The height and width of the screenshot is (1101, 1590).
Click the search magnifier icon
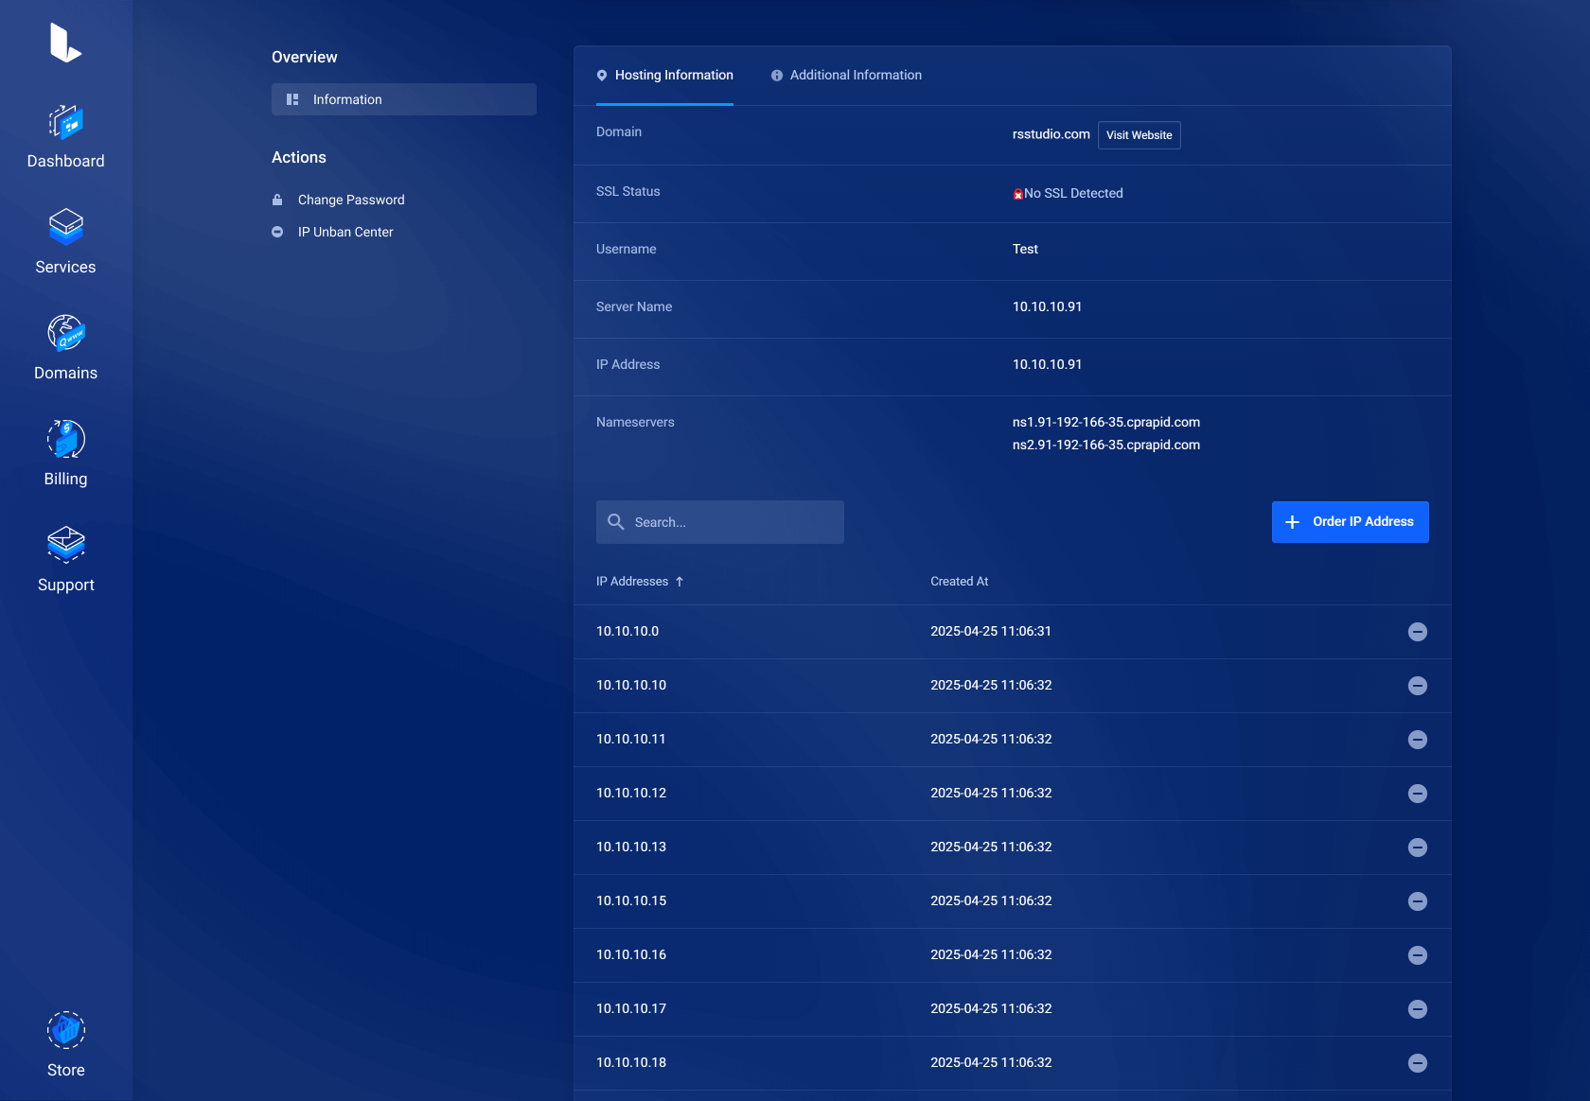tap(616, 522)
